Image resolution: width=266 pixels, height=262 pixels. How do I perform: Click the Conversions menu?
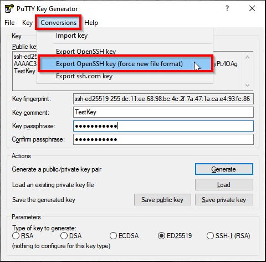pos(58,23)
